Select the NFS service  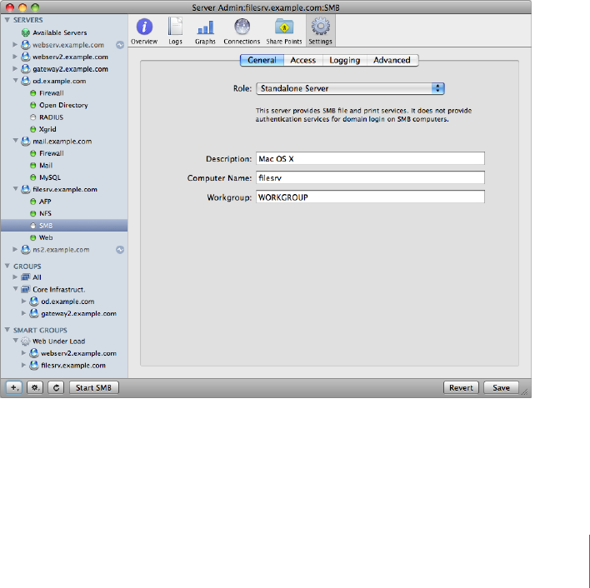45,213
